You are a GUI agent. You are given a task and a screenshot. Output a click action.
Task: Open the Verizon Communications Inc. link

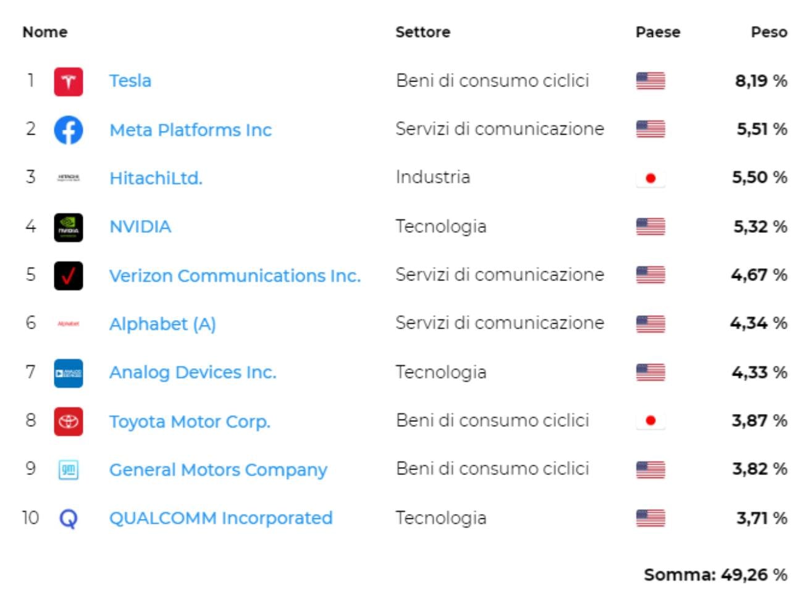click(235, 276)
